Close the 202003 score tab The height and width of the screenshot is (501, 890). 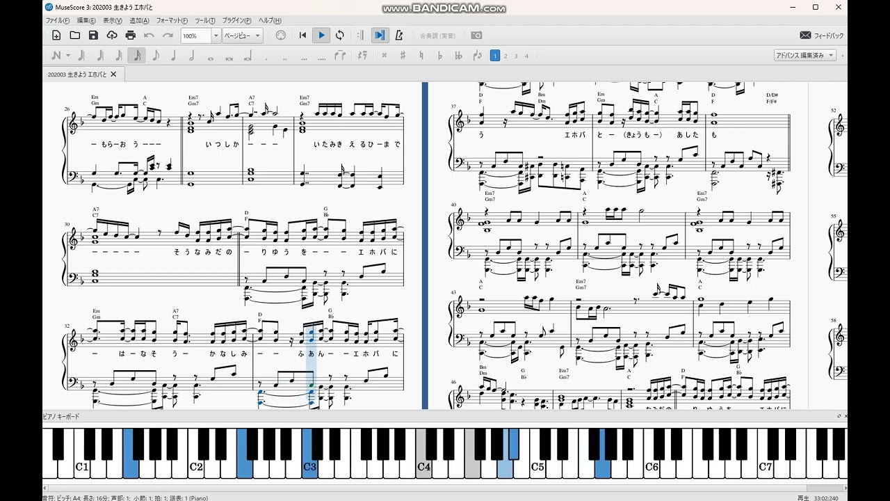[113, 74]
